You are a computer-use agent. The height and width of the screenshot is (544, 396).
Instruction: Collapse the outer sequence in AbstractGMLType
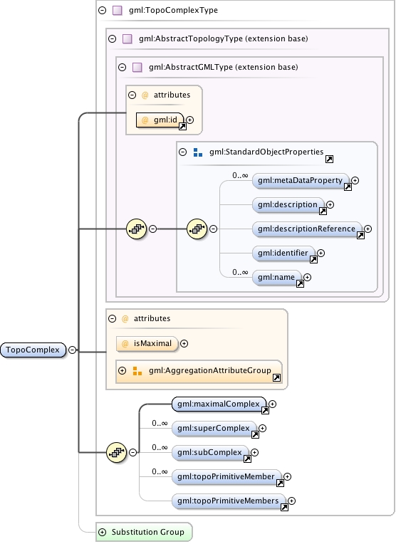tap(152, 229)
